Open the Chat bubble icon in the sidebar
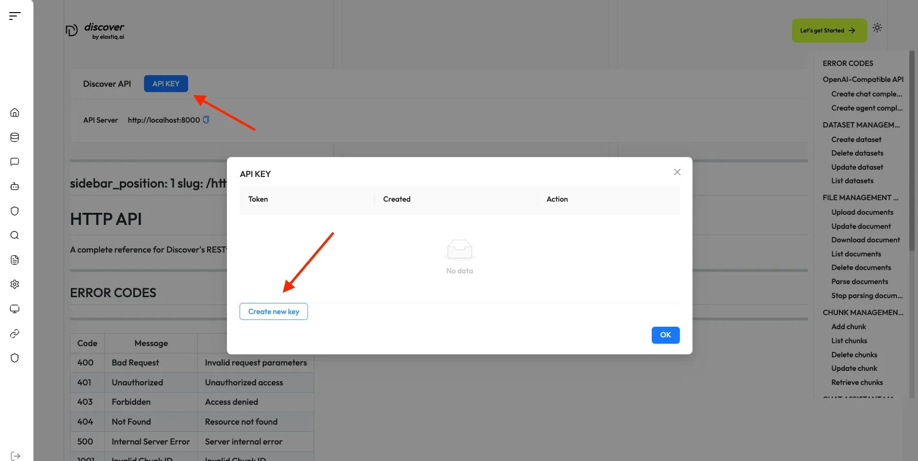918x461 pixels. (x=15, y=161)
